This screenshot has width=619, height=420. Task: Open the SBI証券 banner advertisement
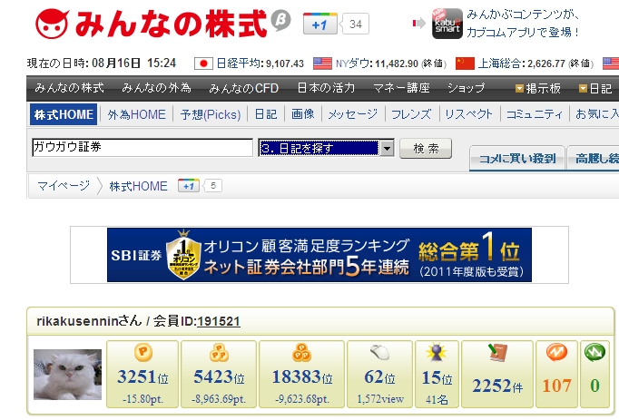(319, 255)
